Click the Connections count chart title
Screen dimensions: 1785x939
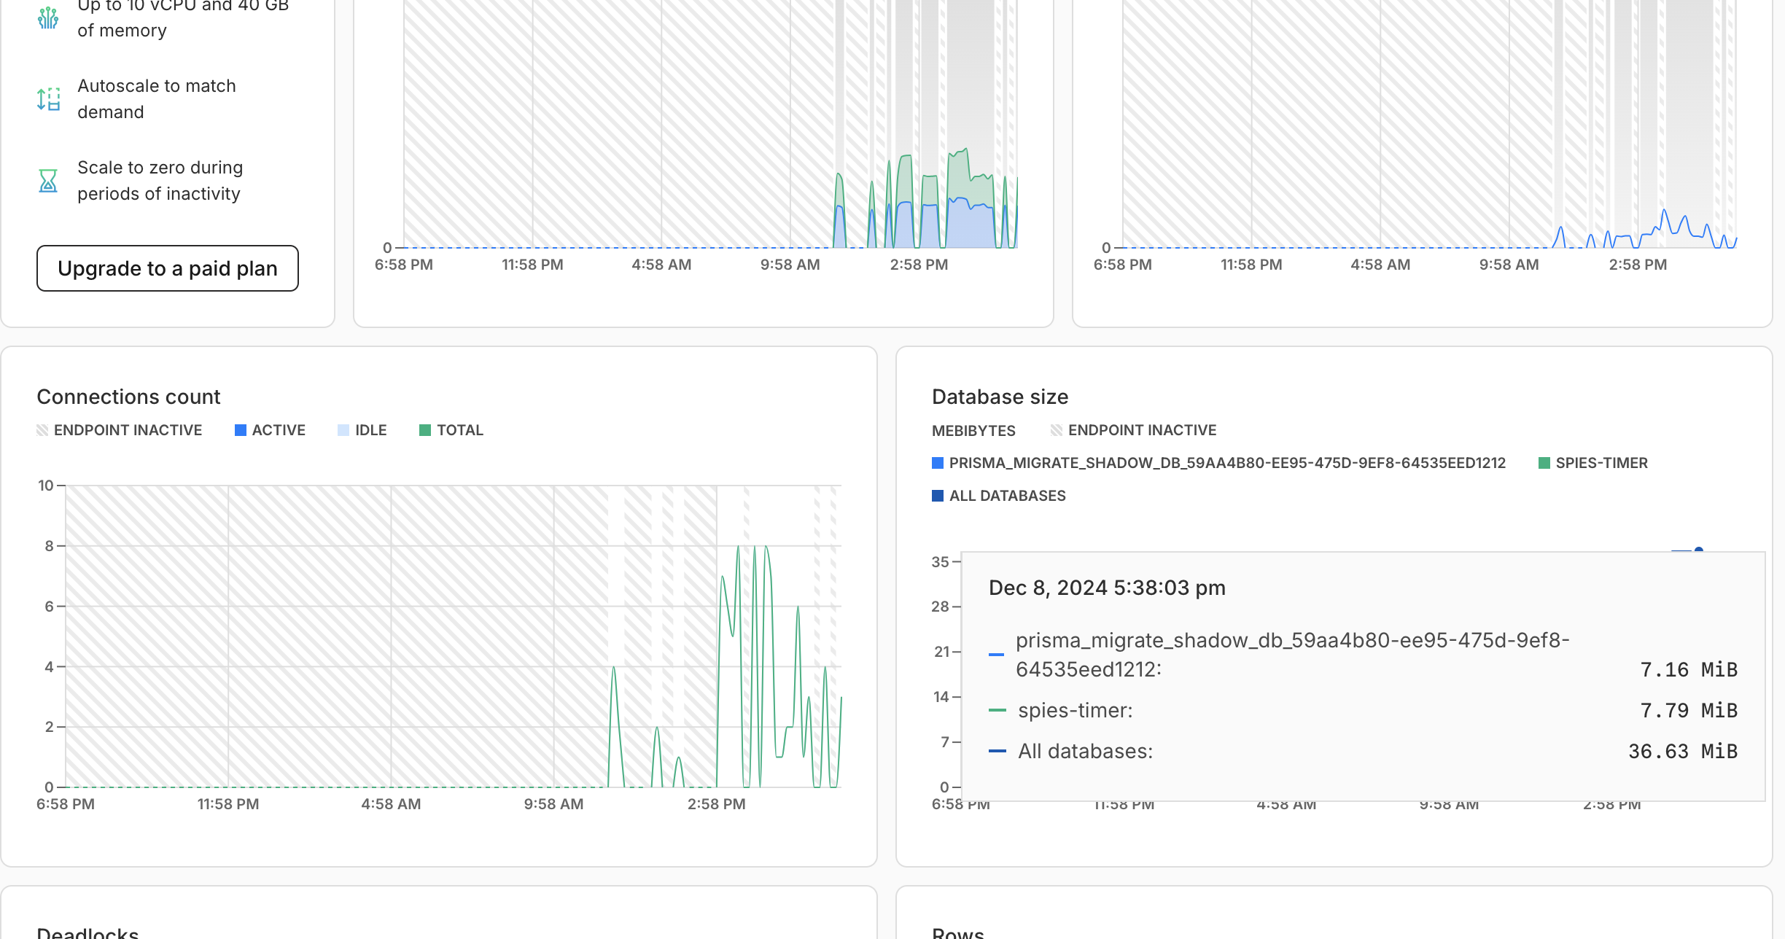tap(128, 397)
